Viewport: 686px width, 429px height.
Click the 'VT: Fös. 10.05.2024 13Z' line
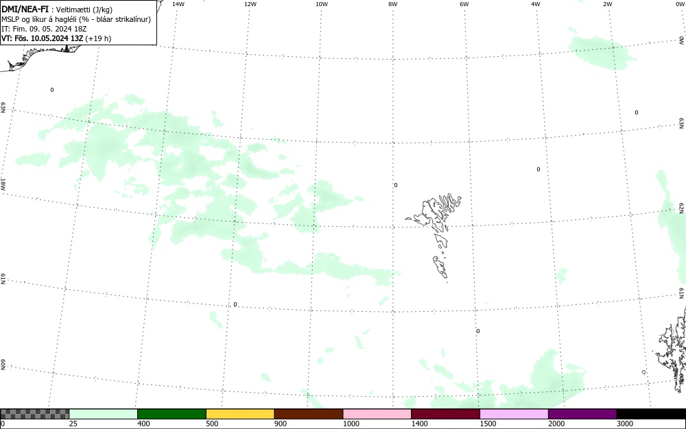coord(56,38)
